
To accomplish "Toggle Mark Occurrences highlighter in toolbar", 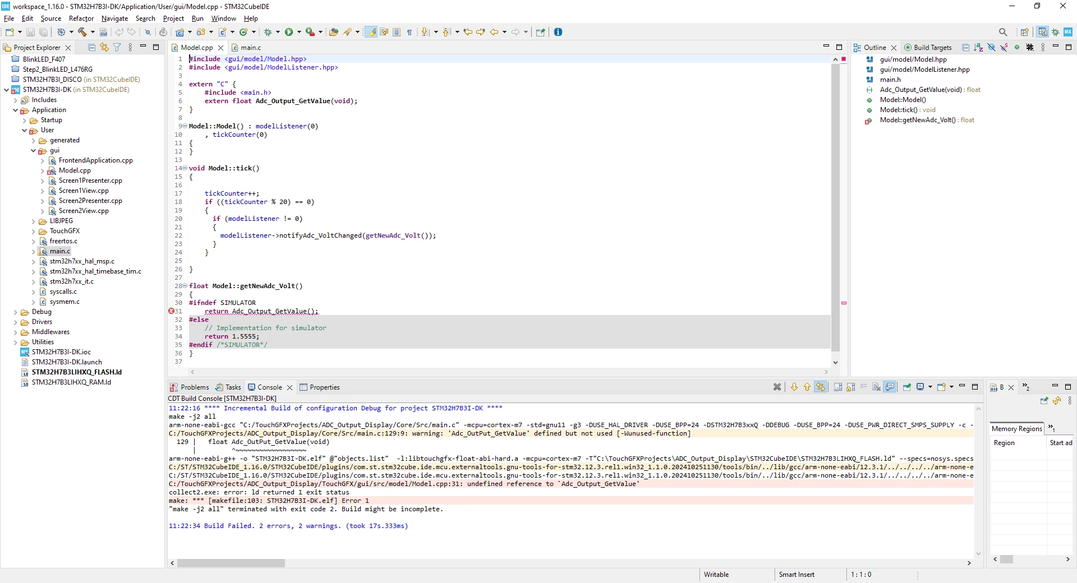I will point(371,32).
